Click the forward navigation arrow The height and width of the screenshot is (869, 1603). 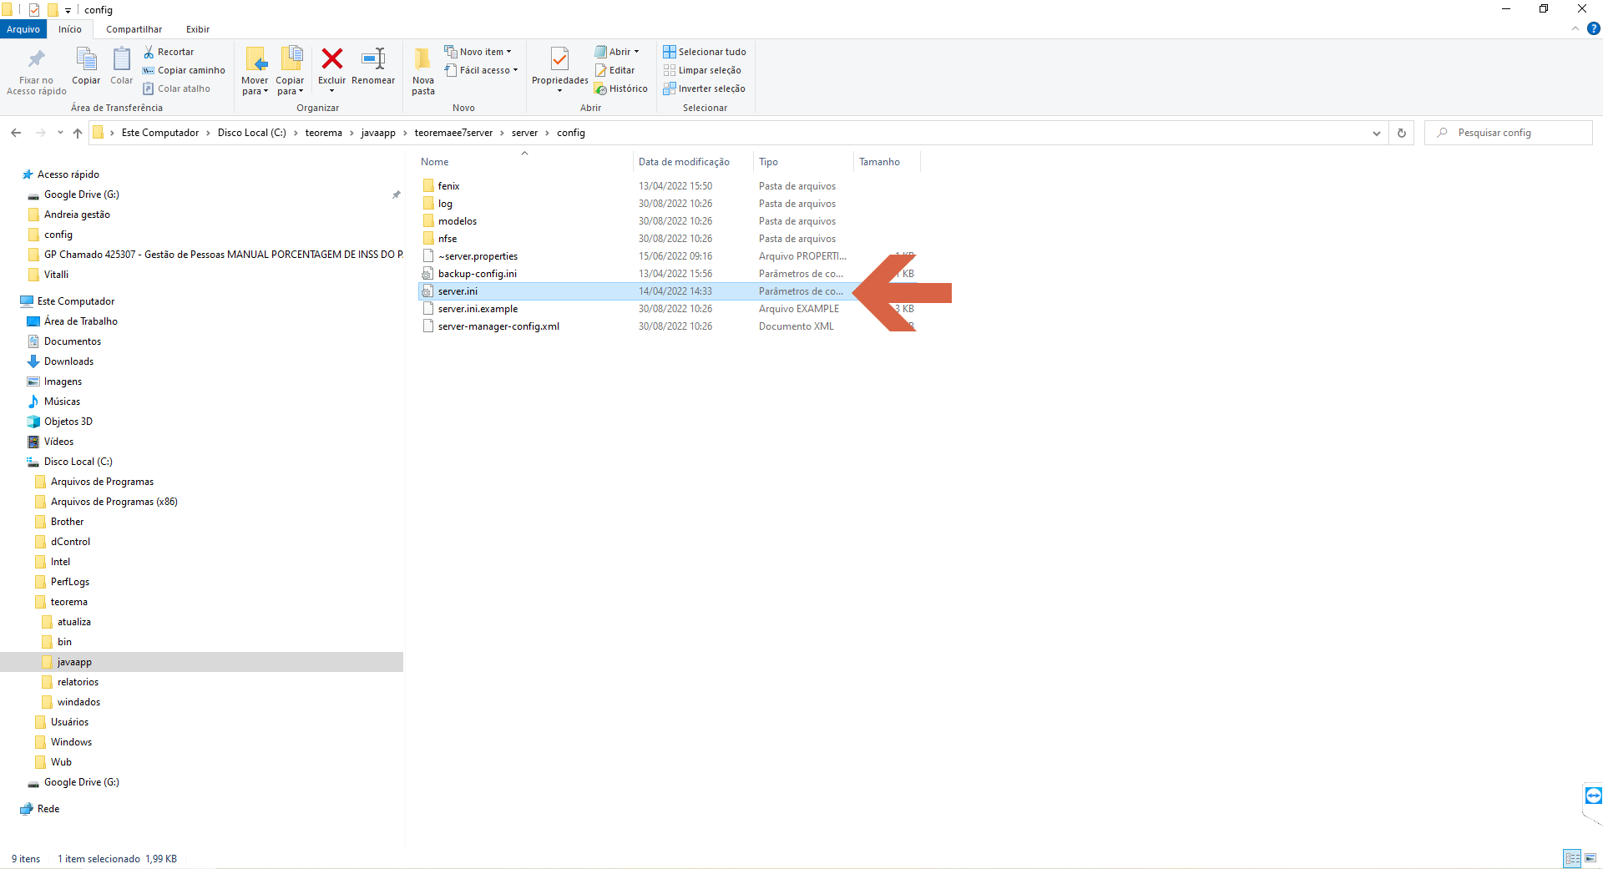40,133
